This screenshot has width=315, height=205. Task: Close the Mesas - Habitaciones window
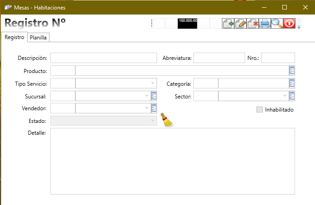[x=305, y=7]
